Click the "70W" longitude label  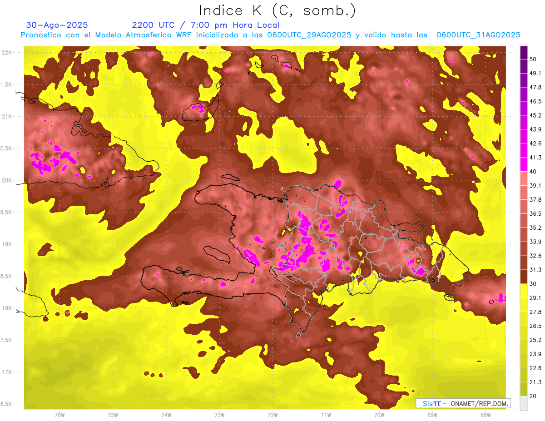pos(379,415)
